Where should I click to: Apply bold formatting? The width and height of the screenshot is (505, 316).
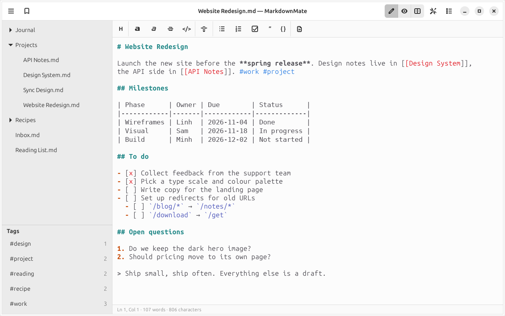(137, 29)
